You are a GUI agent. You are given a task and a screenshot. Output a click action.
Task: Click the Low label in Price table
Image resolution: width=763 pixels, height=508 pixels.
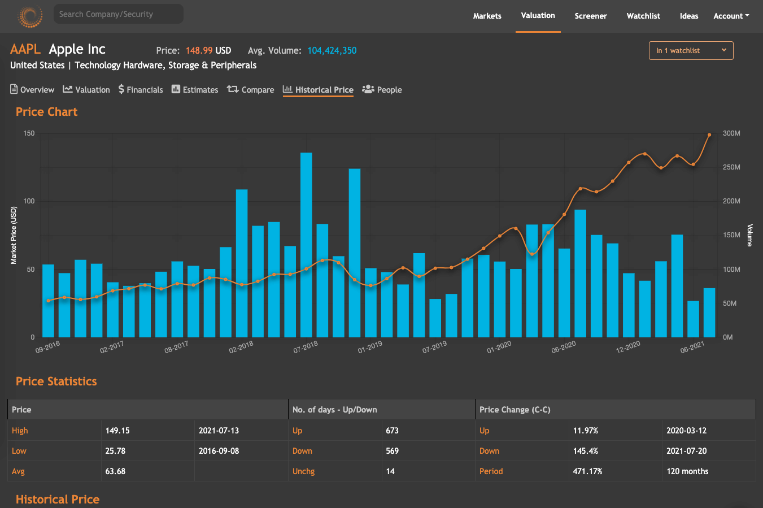coord(19,451)
